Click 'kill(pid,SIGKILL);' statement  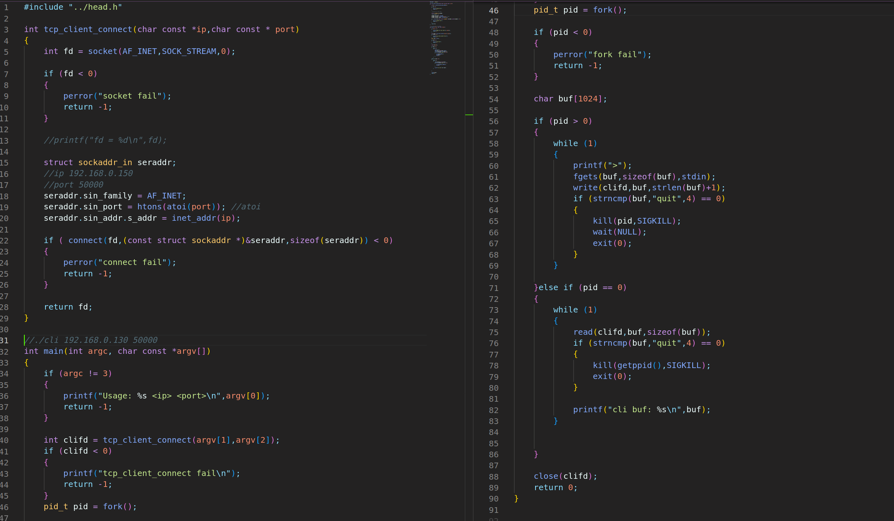coord(637,221)
